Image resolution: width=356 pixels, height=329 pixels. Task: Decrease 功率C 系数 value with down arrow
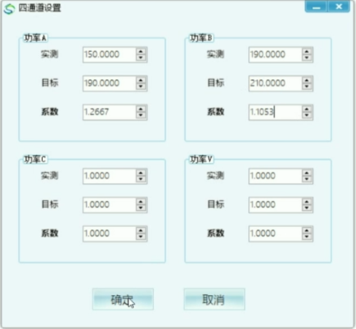pyautogui.click(x=141, y=237)
